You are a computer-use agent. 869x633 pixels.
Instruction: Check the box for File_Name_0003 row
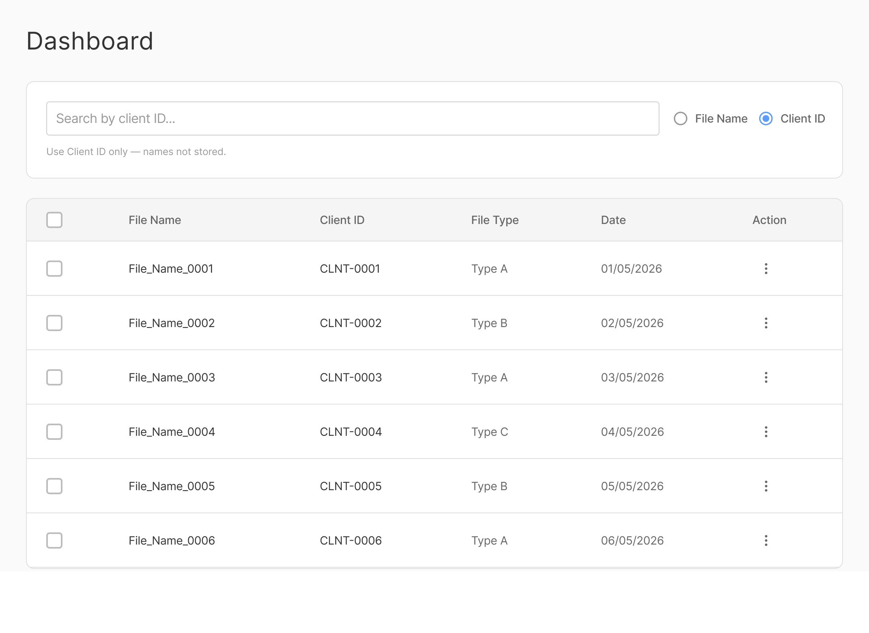(54, 377)
